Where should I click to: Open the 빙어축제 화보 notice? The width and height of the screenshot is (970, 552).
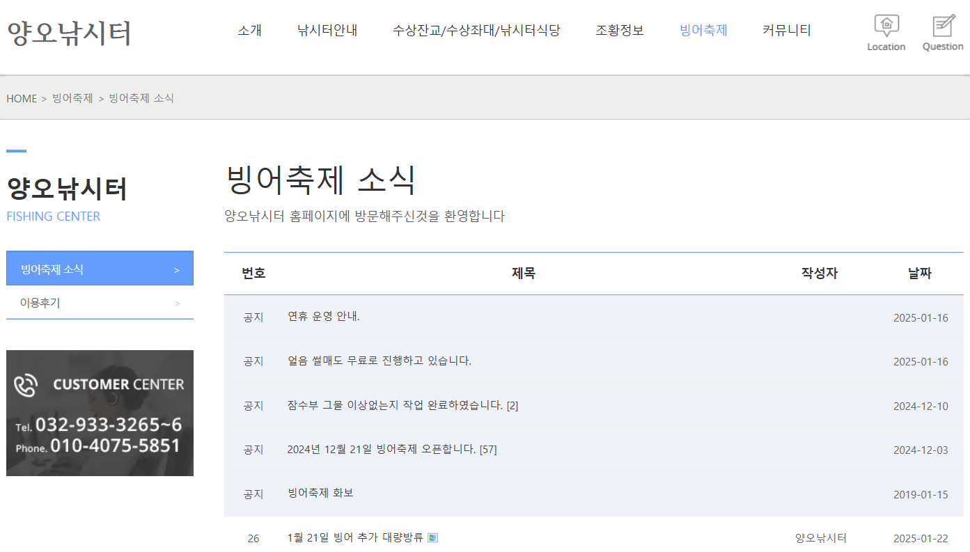320,494
